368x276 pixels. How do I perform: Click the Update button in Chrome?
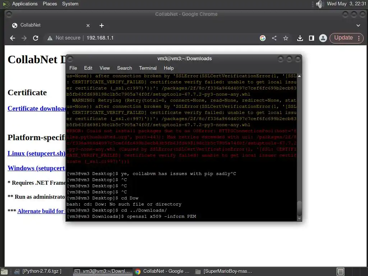click(x=343, y=38)
